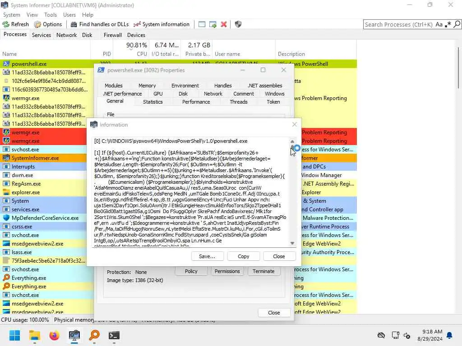Click the red X terminate toolbar icon

tap(224, 24)
